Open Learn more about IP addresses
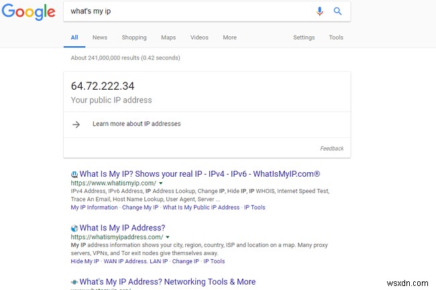436x290 pixels. (136, 124)
